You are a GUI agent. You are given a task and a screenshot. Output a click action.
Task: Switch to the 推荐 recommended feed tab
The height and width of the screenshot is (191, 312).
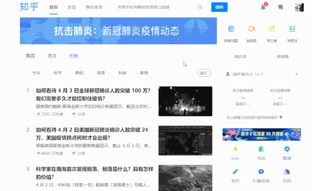pos(30,56)
